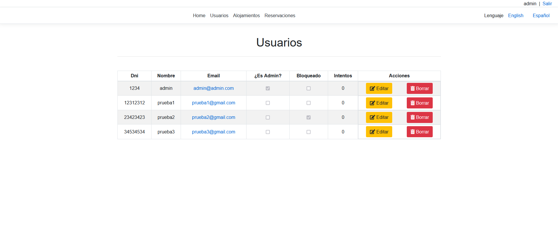Viewport: 558px width, 225px height.
Task: Click the trash icon in admin's Borrar button
Action: pos(413,89)
